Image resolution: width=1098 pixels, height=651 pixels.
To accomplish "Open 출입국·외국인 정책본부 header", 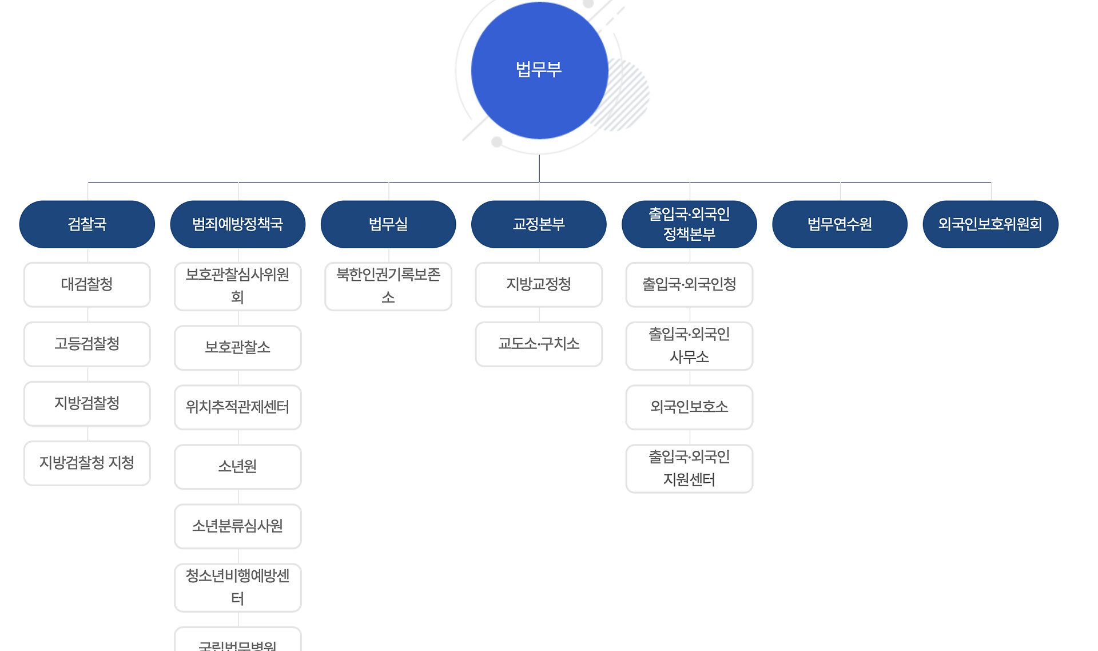I will pos(689,224).
